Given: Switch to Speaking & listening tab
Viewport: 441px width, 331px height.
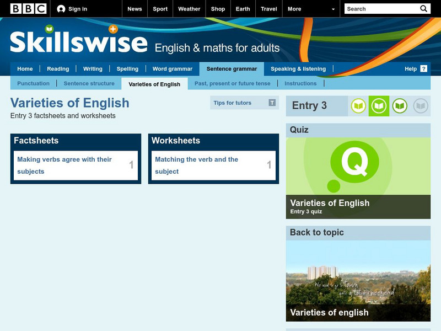Looking at the screenshot, I should click(x=298, y=69).
